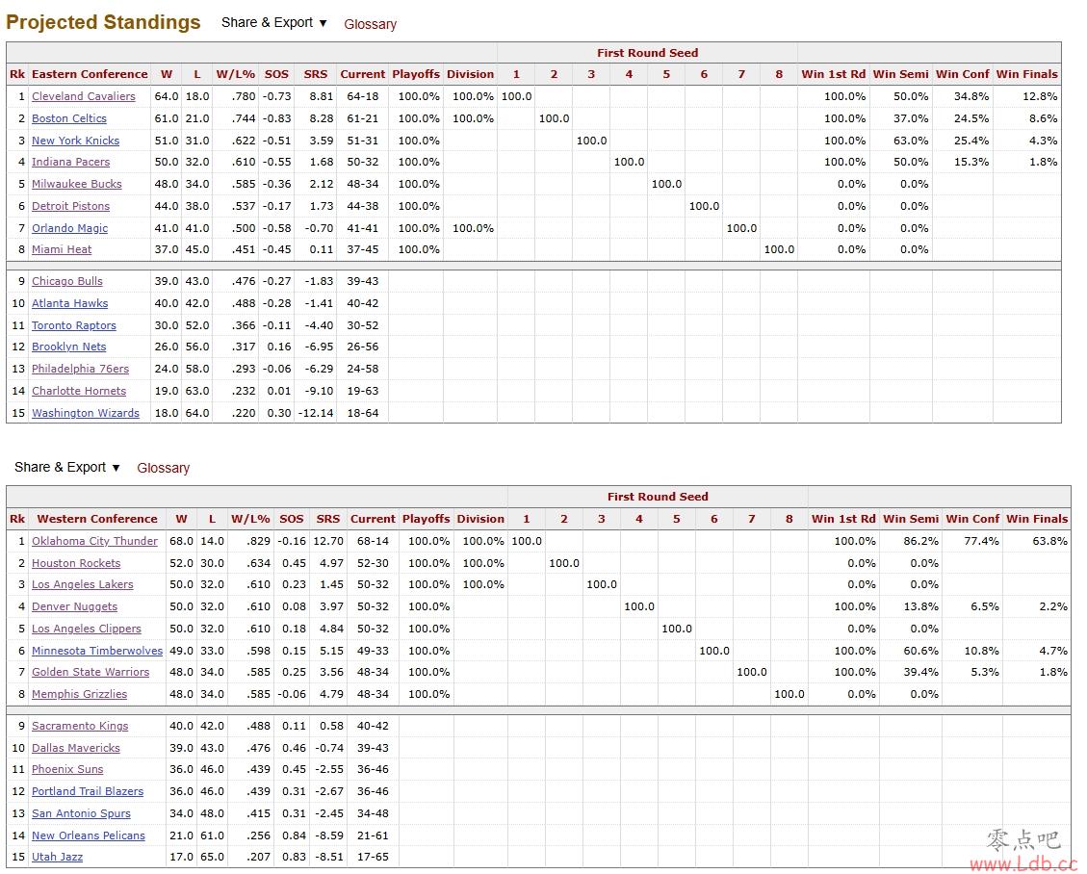This screenshot has height=874, width=1087.
Task: Go to the New York Knicks page
Action: (x=75, y=141)
